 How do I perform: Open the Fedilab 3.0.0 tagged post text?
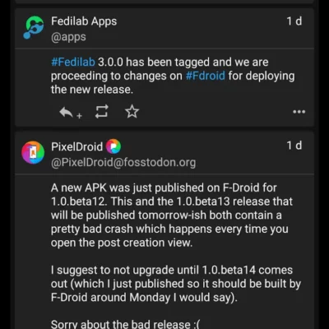[173, 76]
